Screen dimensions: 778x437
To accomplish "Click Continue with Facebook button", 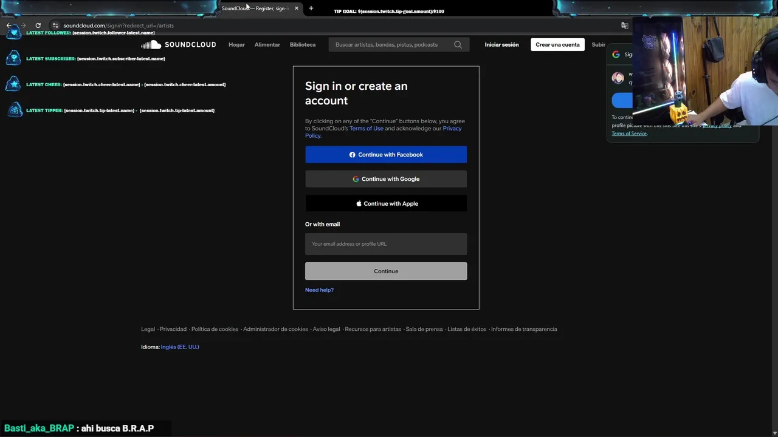I will (x=386, y=155).
